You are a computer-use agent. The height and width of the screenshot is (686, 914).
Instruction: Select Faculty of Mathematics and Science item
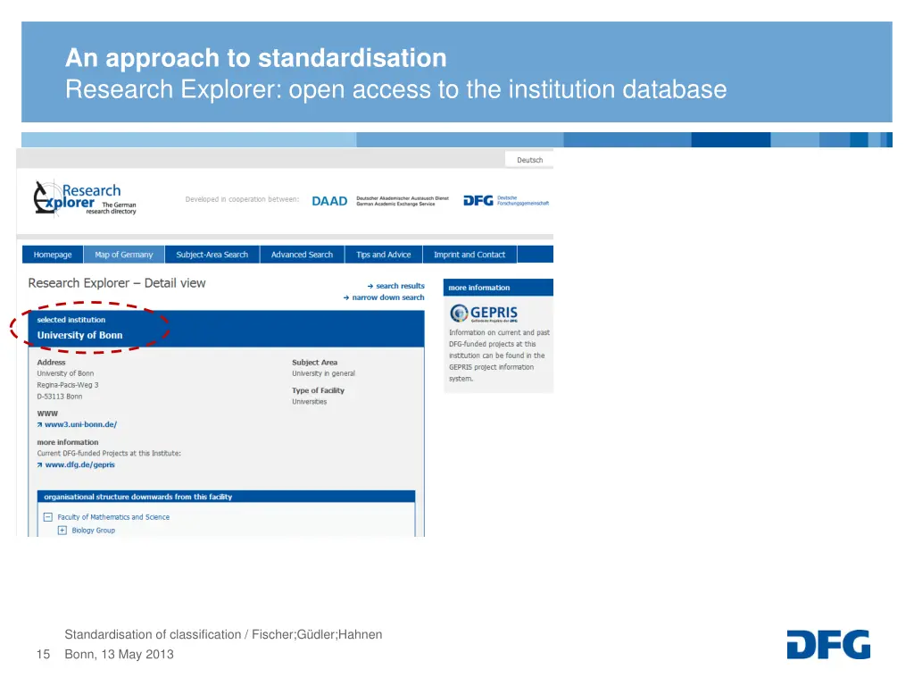[x=113, y=517]
